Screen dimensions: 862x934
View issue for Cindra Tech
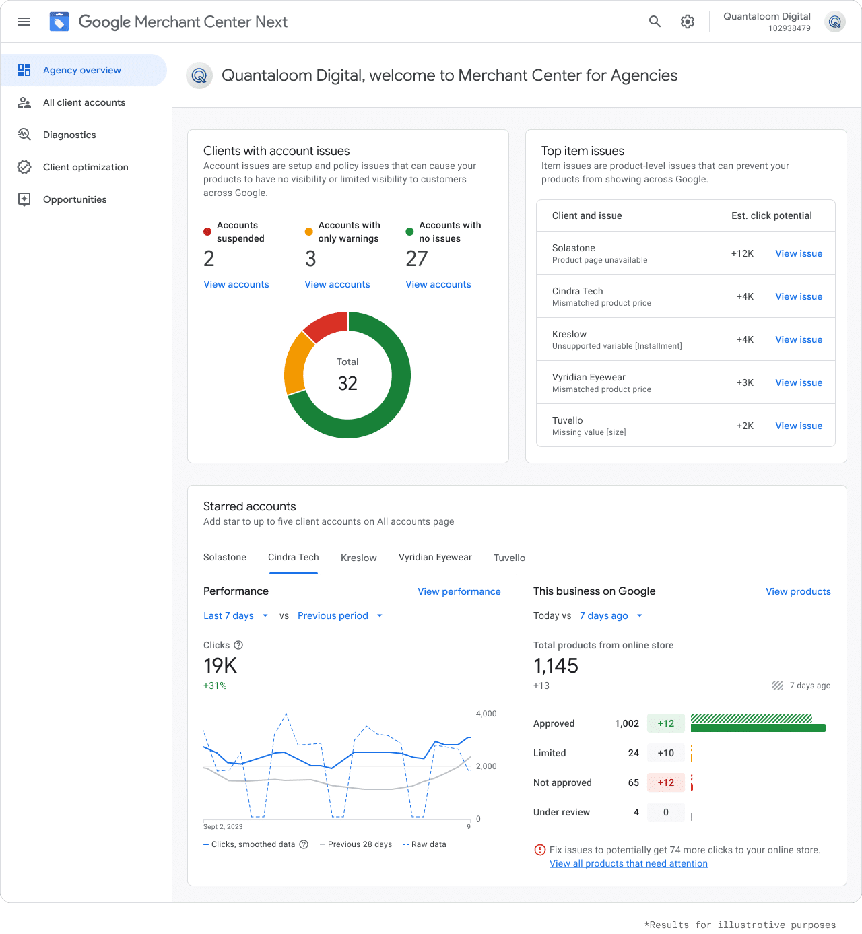(x=799, y=296)
